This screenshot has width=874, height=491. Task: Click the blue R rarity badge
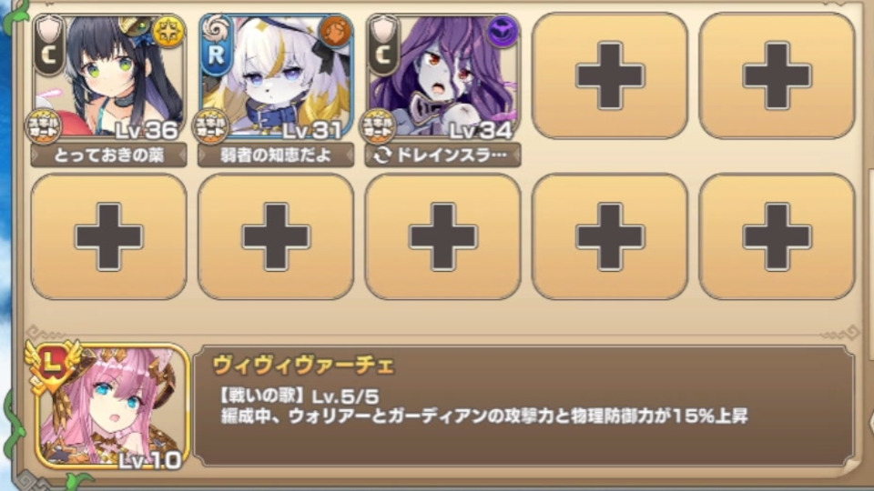216,45
